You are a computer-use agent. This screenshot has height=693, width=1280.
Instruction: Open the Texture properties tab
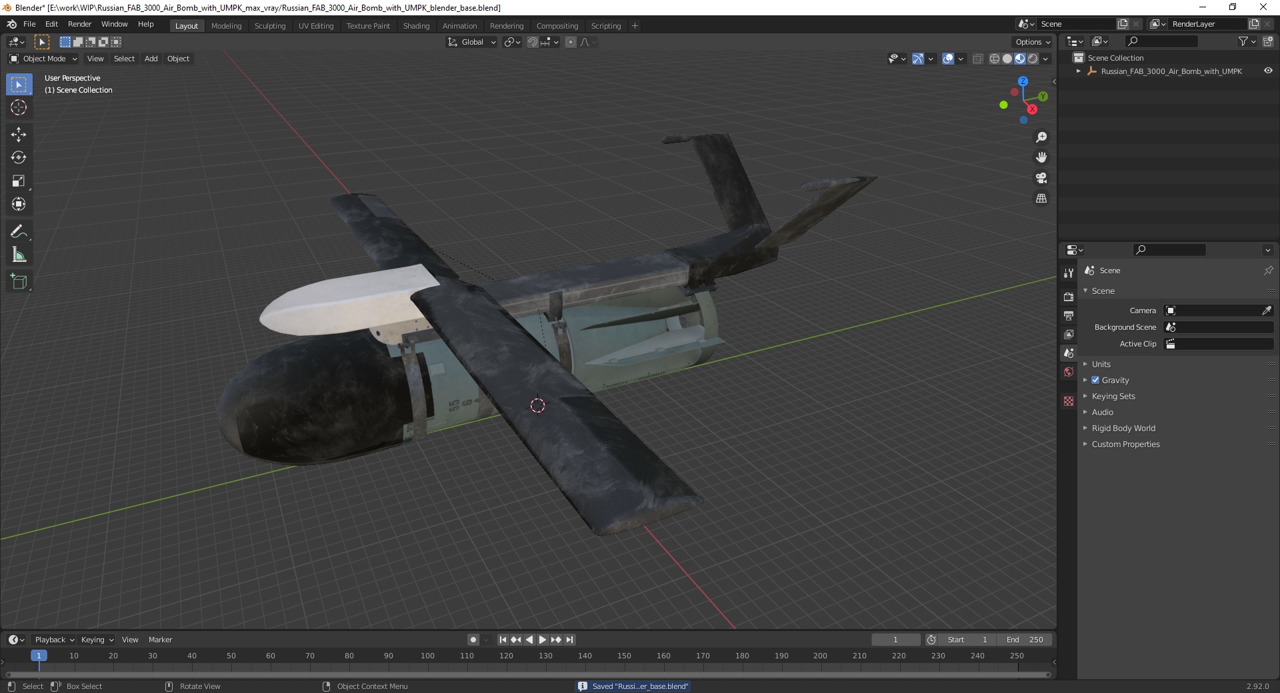tap(1069, 401)
